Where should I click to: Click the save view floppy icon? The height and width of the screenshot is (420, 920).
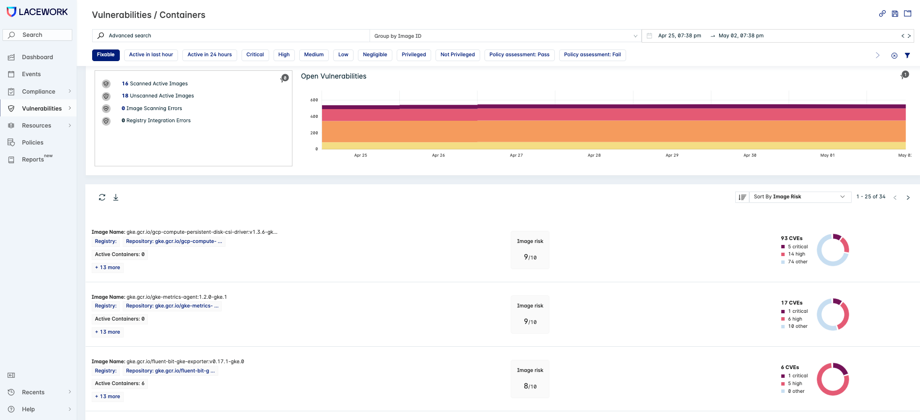click(x=895, y=14)
